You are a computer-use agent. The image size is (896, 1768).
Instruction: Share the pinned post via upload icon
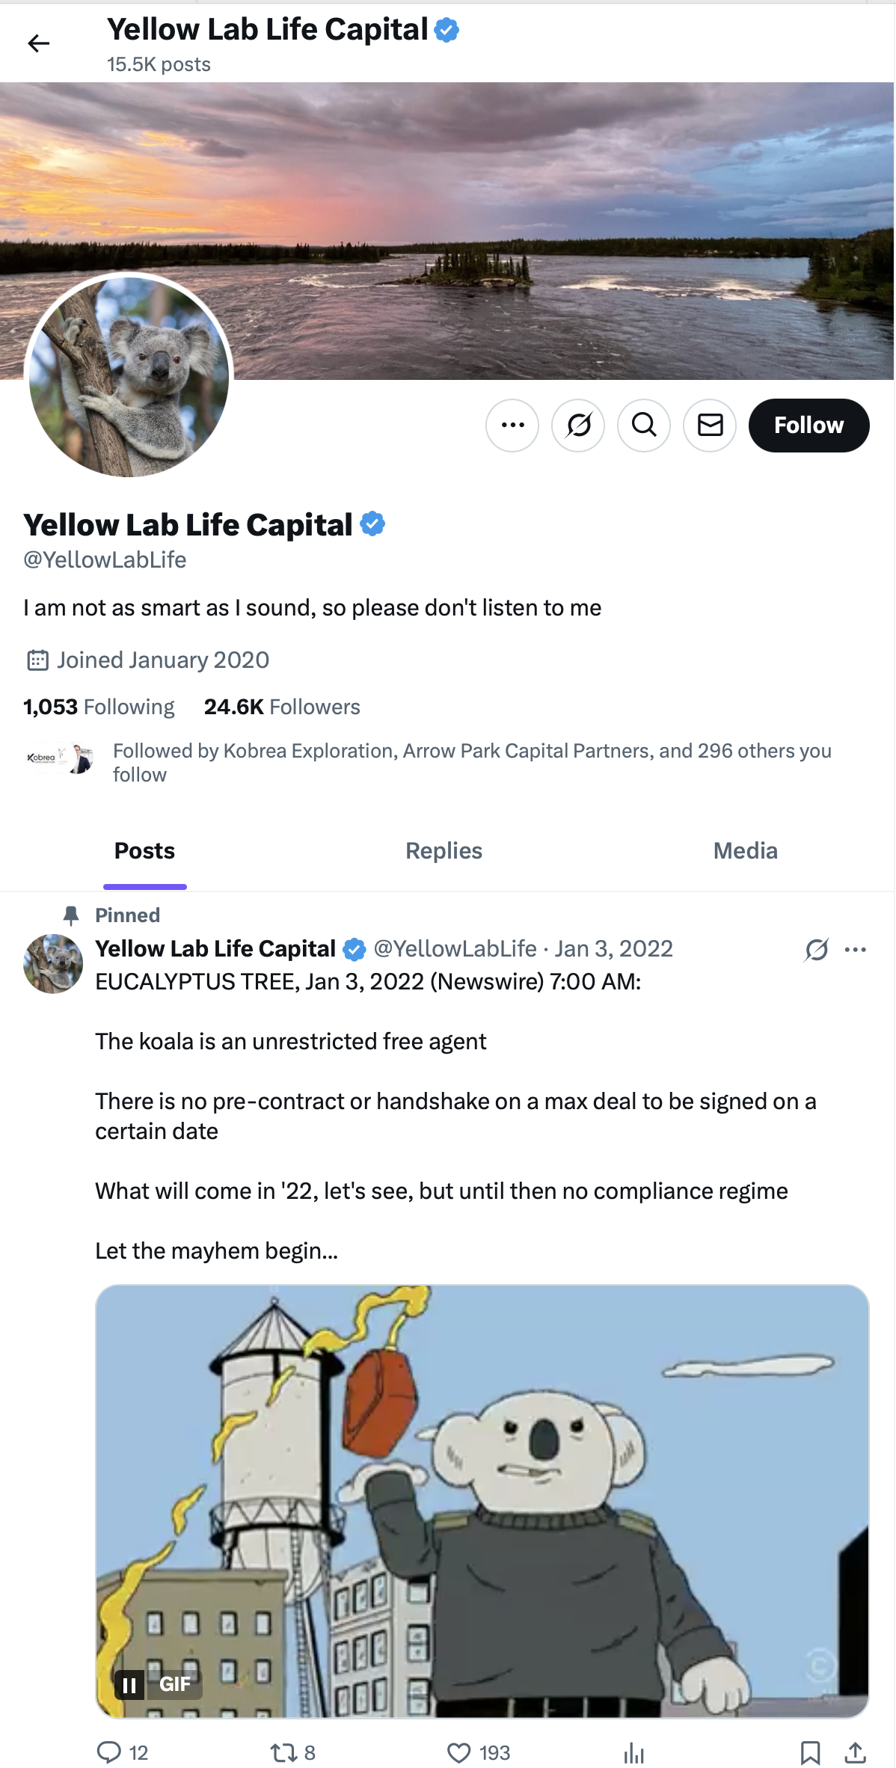tap(855, 1752)
